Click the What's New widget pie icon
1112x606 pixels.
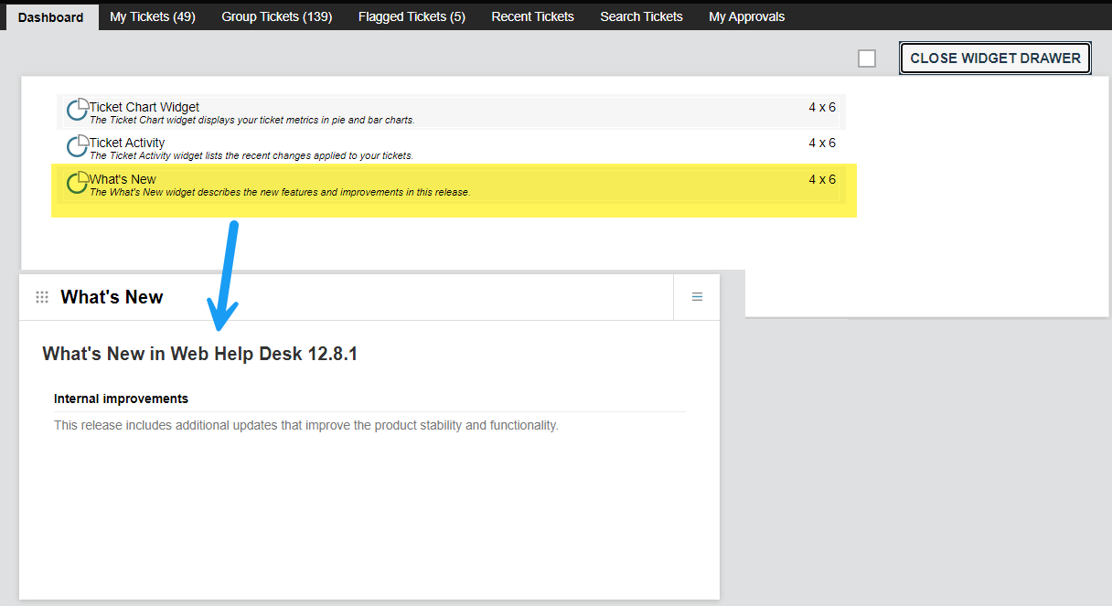tap(78, 182)
